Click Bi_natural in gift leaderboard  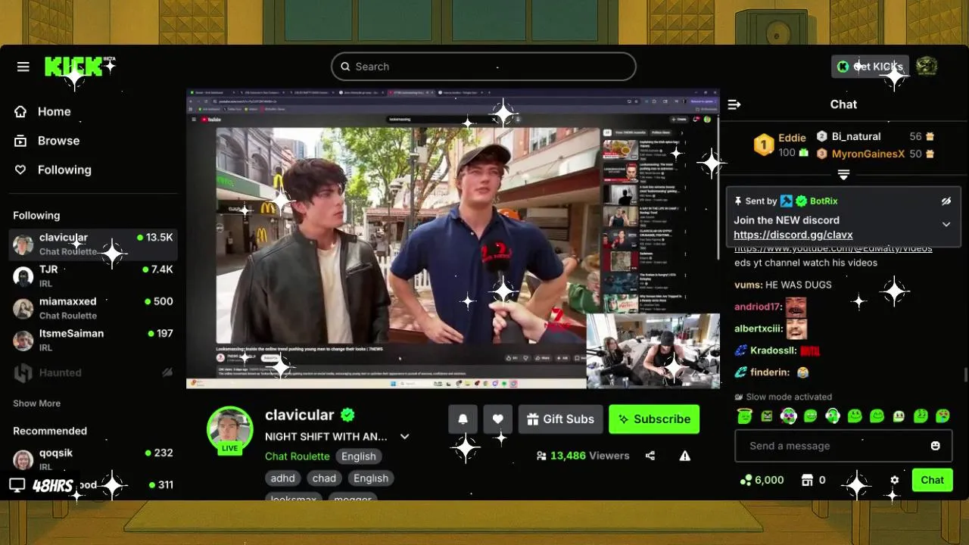click(856, 136)
